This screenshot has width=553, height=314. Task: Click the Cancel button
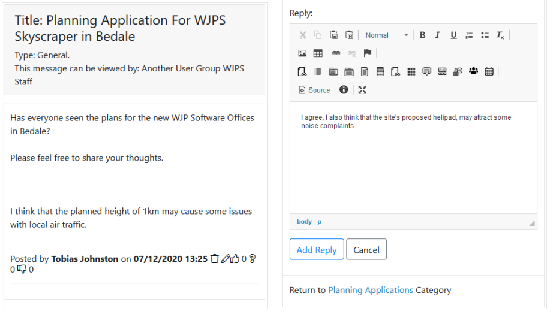[x=366, y=249]
